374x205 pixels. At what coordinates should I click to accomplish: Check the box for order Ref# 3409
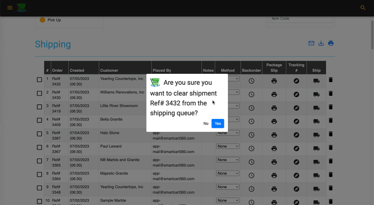(x=39, y=120)
